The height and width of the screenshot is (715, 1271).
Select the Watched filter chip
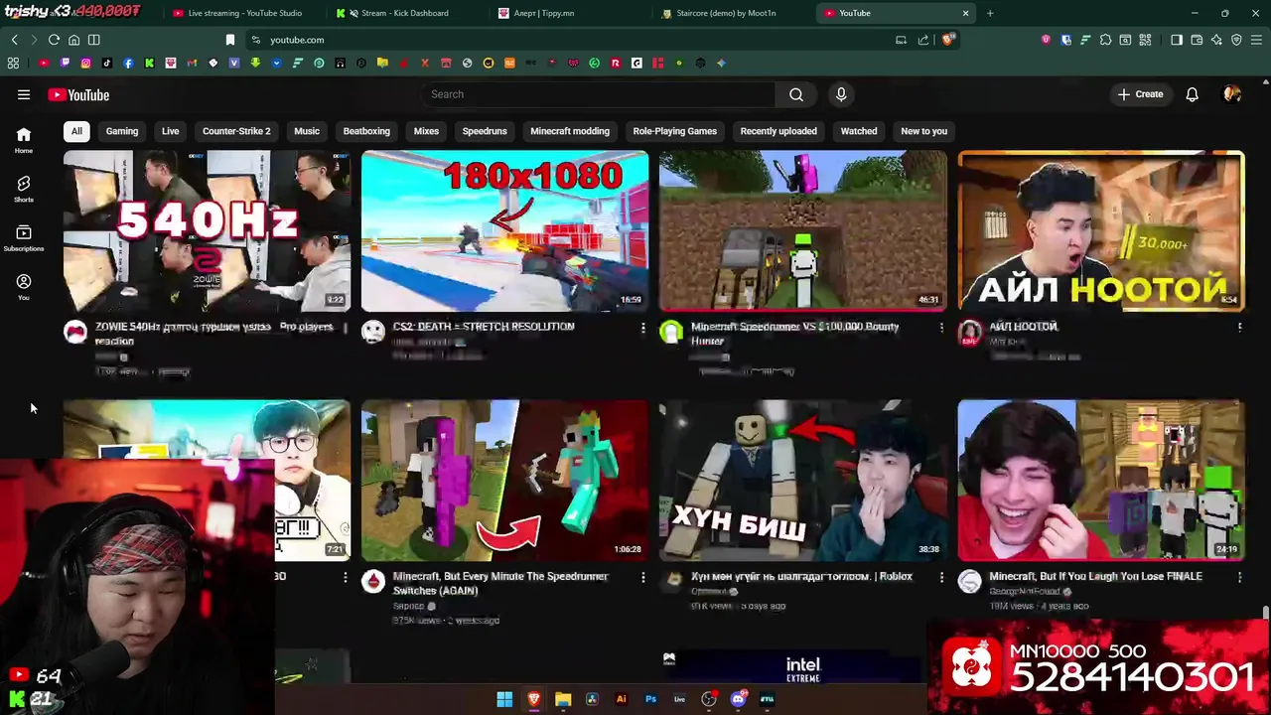pyautogui.click(x=859, y=131)
